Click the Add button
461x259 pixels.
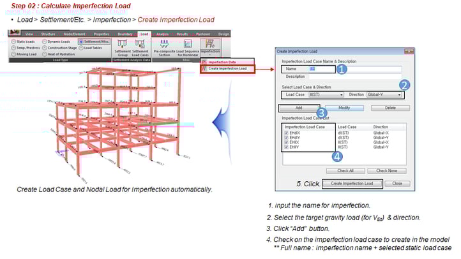[x=299, y=108]
